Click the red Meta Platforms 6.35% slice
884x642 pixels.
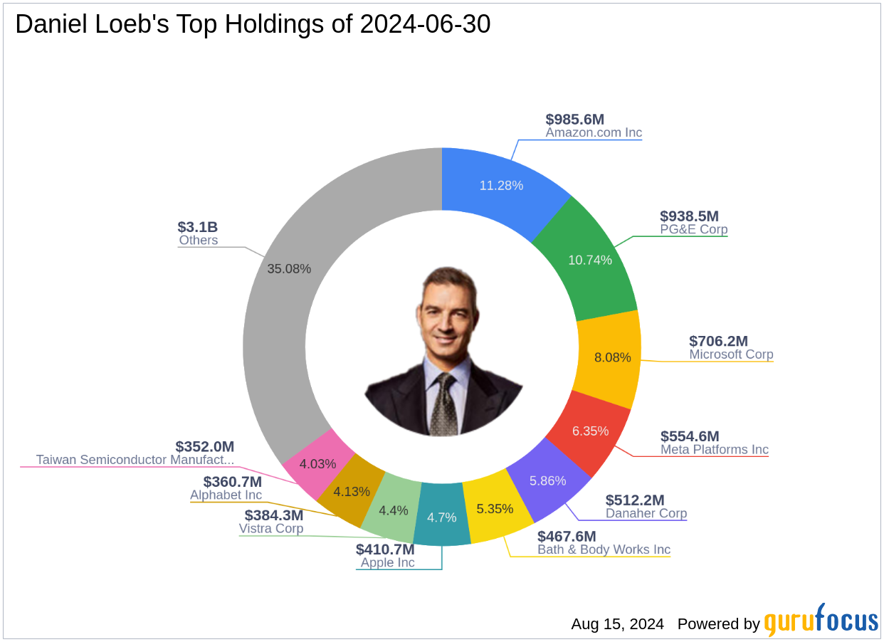[590, 431]
